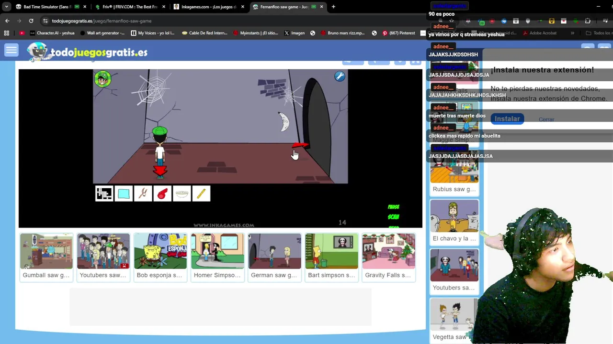Image resolution: width=613 pixels, height=344 pixels.
Task: Open My Voices bookmark
Action: pos(153,33)
